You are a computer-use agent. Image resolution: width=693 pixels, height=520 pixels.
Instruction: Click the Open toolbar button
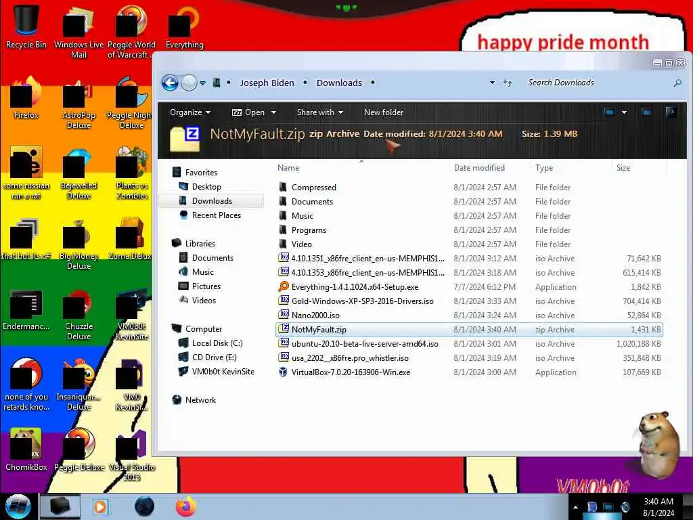(x=248, y=112)
